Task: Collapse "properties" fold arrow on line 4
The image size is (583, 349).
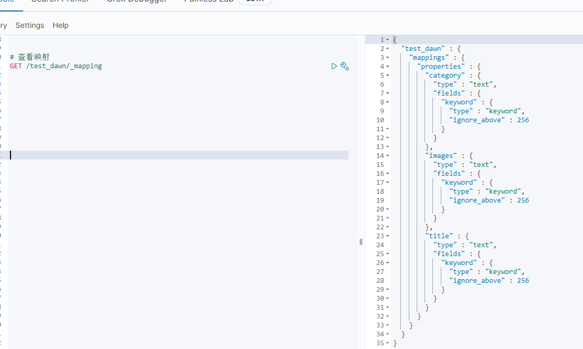Action: pos(387,67)
